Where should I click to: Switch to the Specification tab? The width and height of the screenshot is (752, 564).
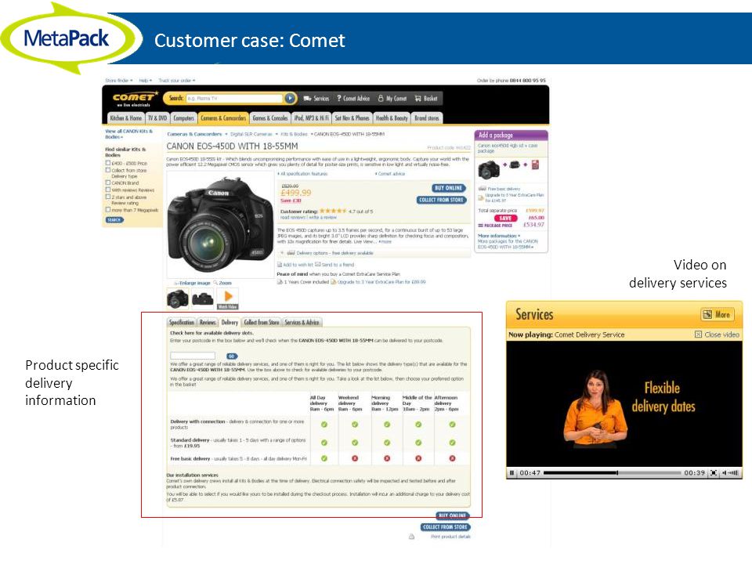[x=181, y=322]
